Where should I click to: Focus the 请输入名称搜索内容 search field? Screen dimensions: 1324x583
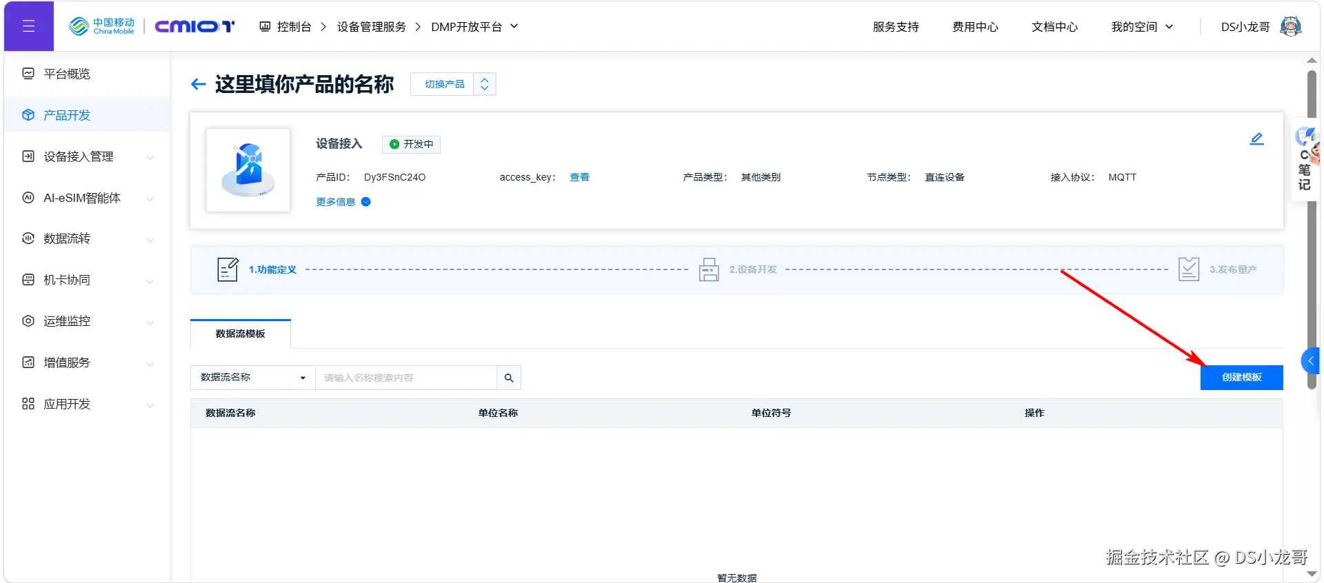[406, 378]
